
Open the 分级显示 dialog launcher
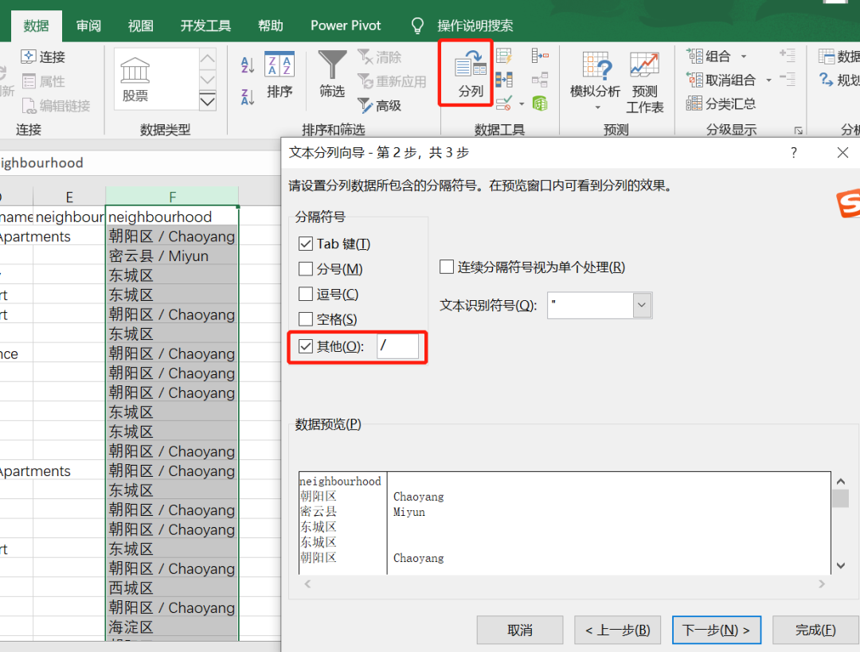798,131
